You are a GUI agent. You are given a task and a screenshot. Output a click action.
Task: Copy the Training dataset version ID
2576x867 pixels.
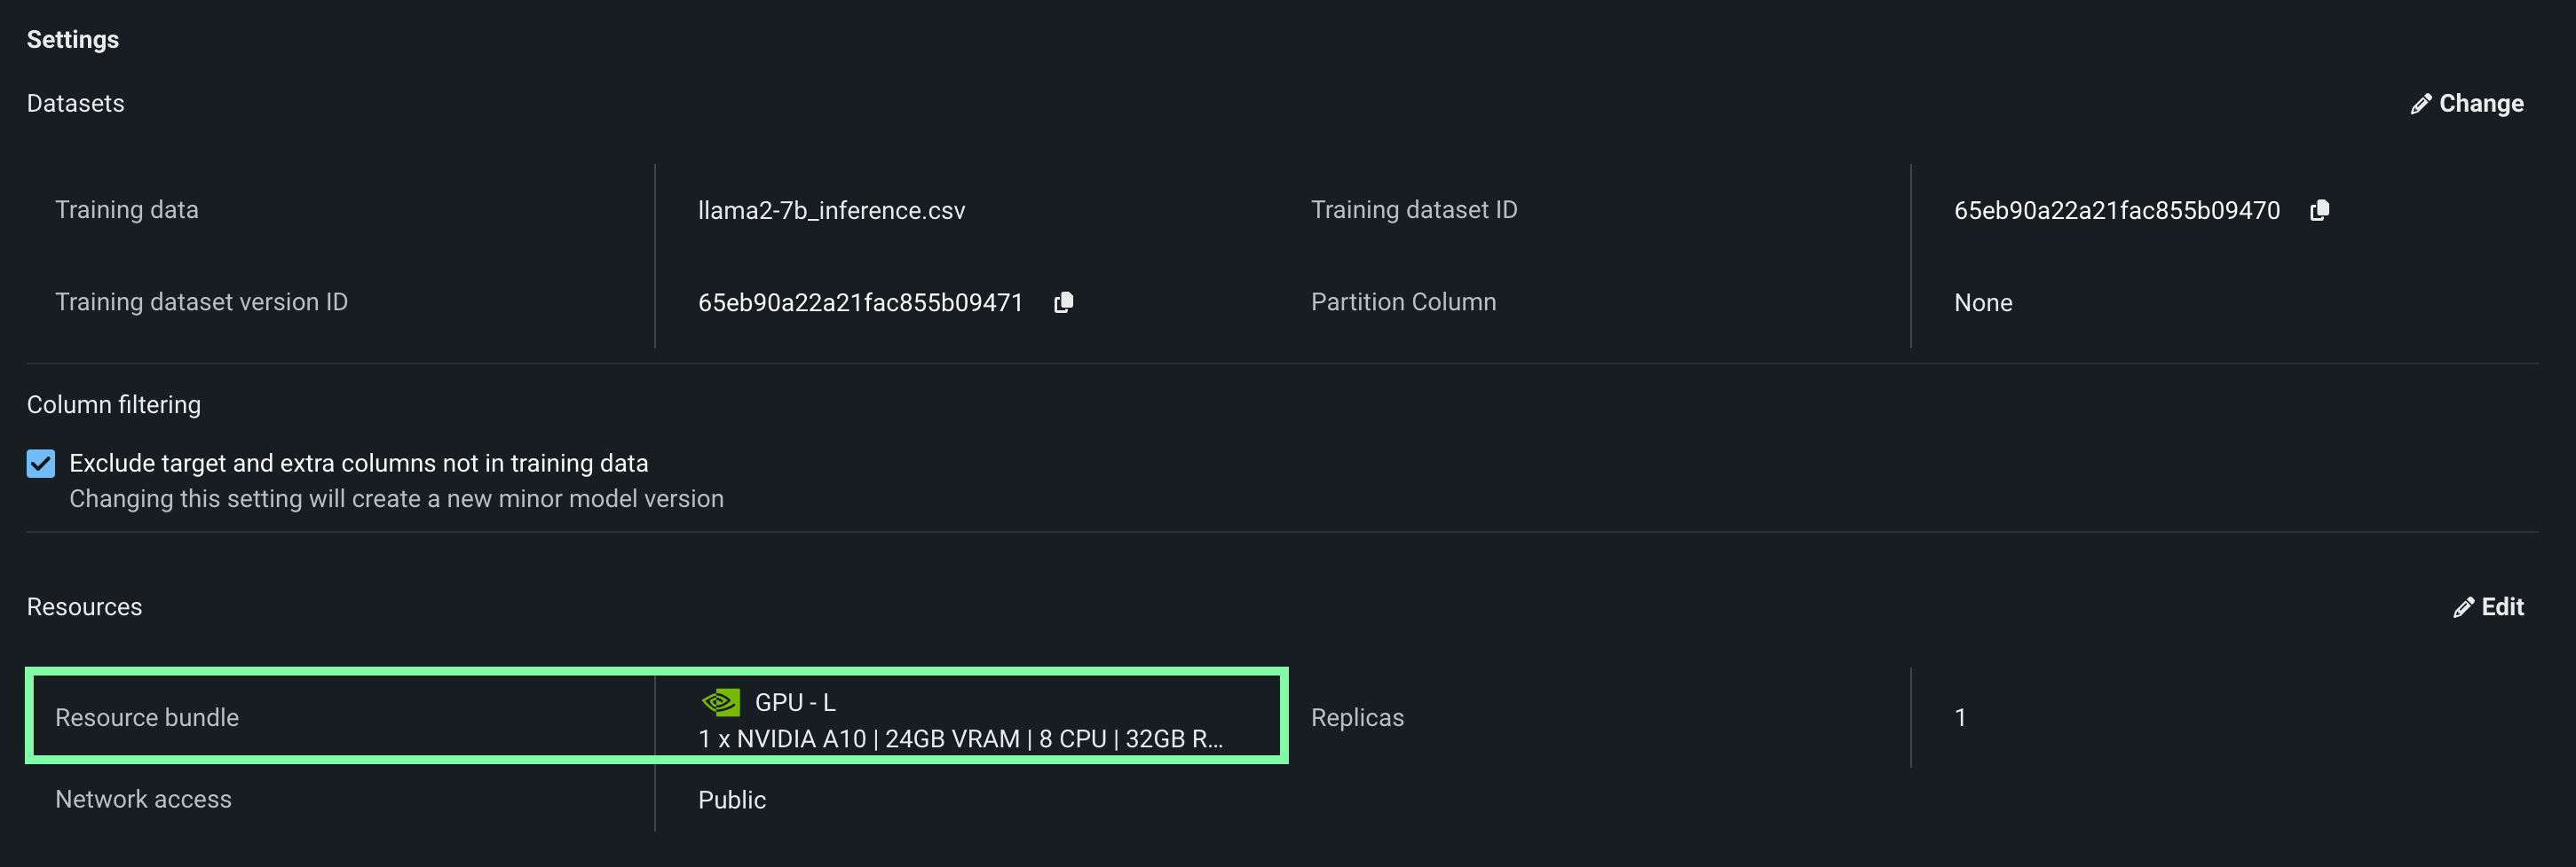tap(1063, 301)
